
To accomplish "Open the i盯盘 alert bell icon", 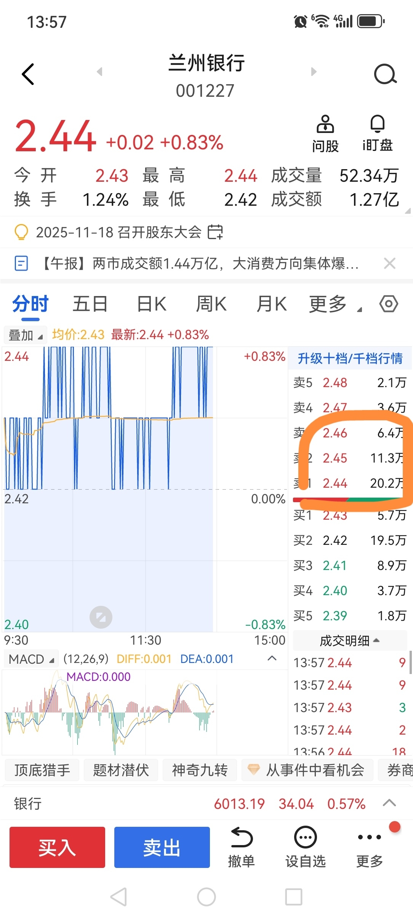I will 377,124.
